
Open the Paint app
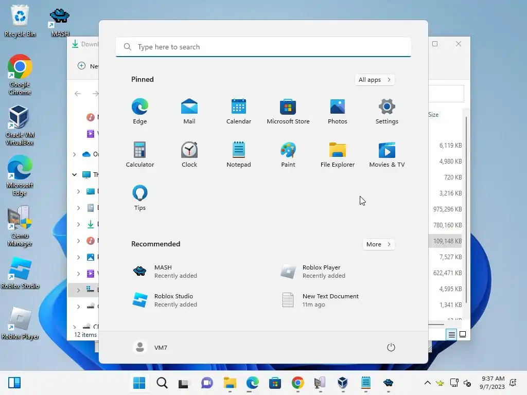point(288,154)
